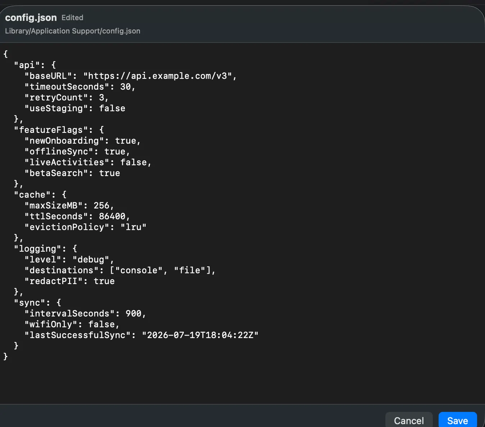Click the Edited status label
This screenshot has width=485, height=427.
click(x=72, y=18)
